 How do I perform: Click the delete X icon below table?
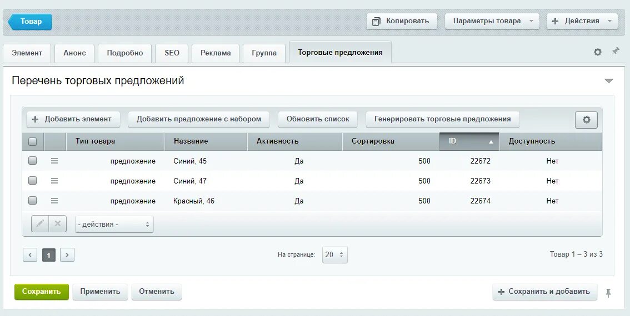pos(57,224)
